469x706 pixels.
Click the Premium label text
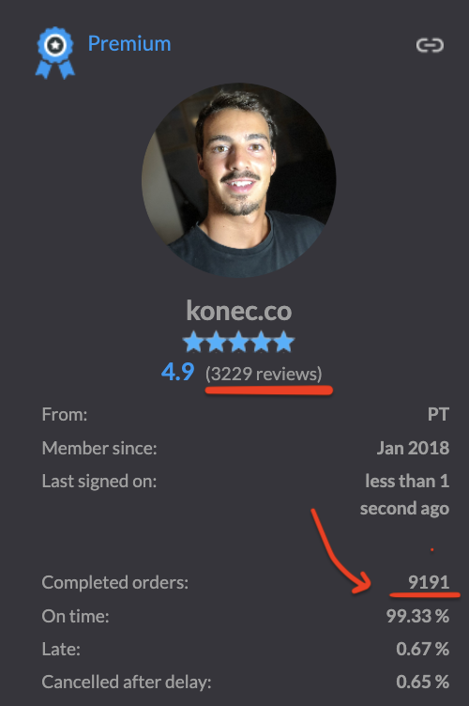pyautogui.click(x=129, y=44)
